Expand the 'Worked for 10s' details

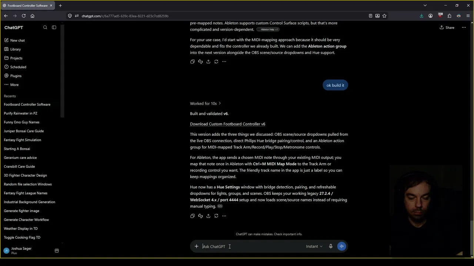pos(206,103)
